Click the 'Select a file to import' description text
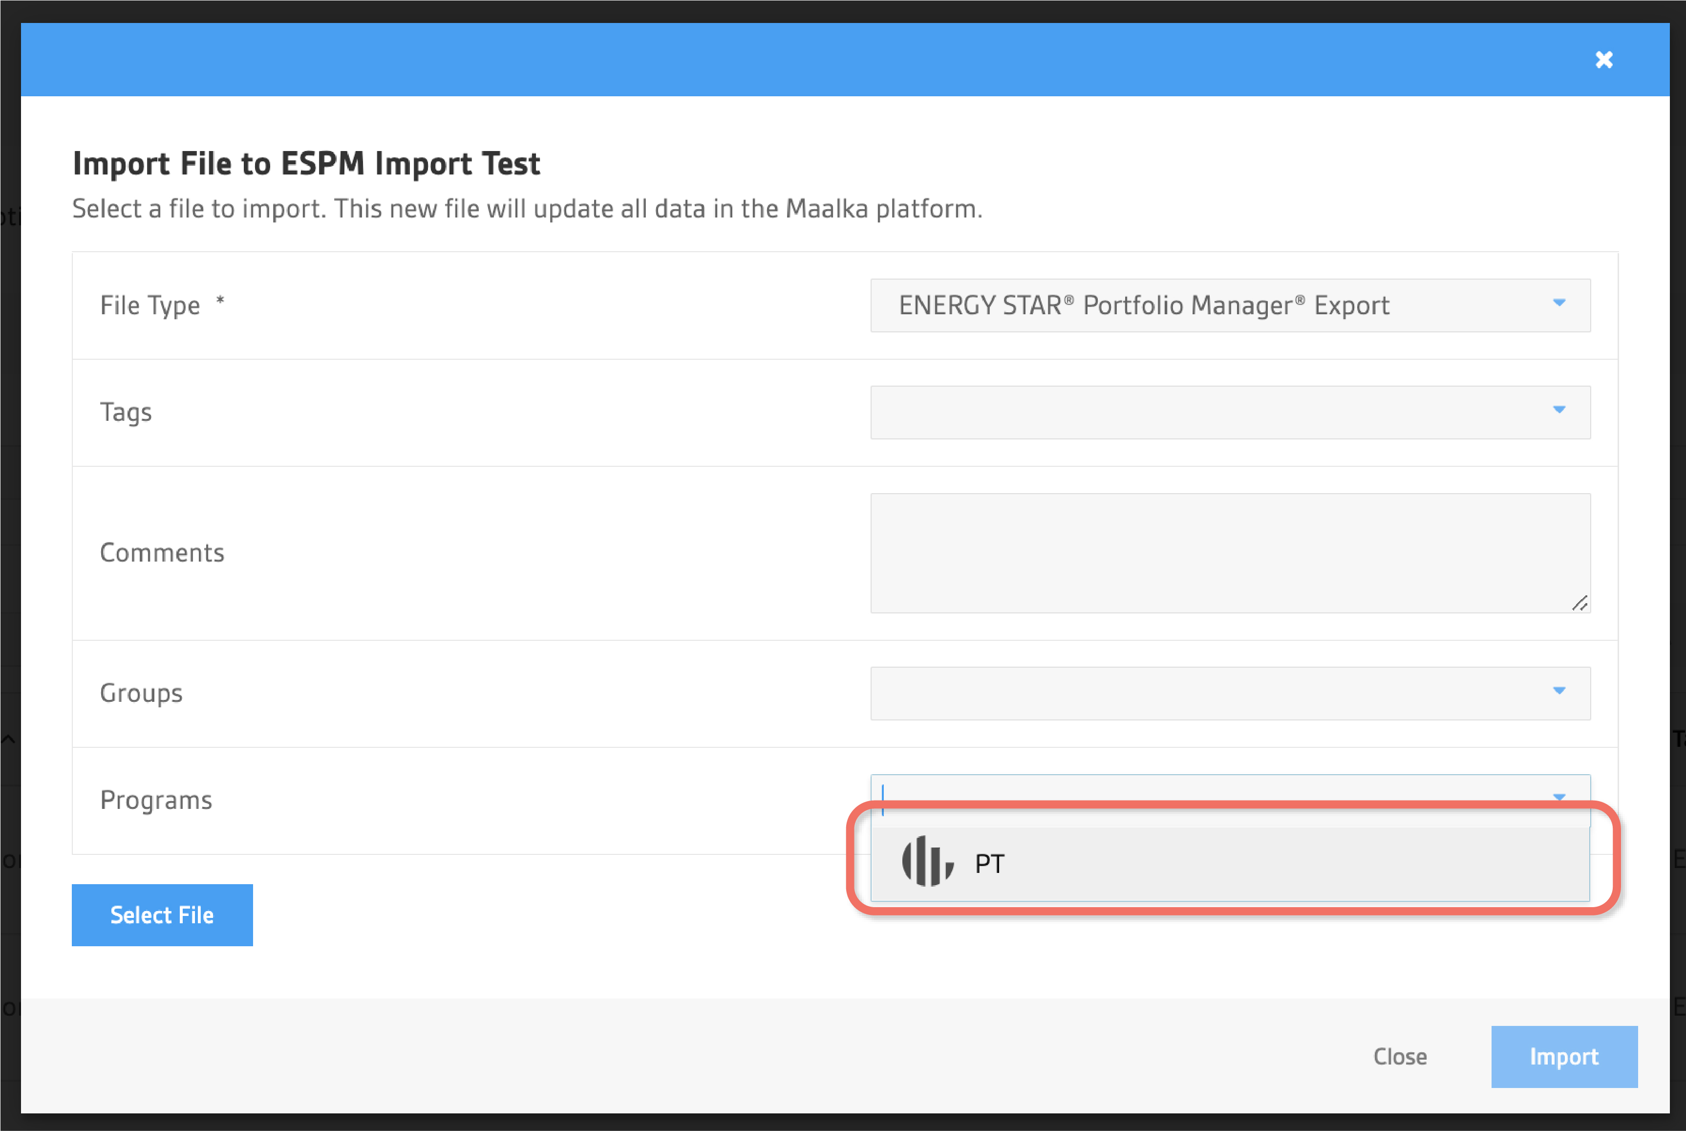The width and height of the screenshot is (1686, 1131). click(x=528, y=209)
